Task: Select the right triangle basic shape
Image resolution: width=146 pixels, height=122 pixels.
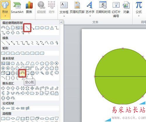Action: 22,63
